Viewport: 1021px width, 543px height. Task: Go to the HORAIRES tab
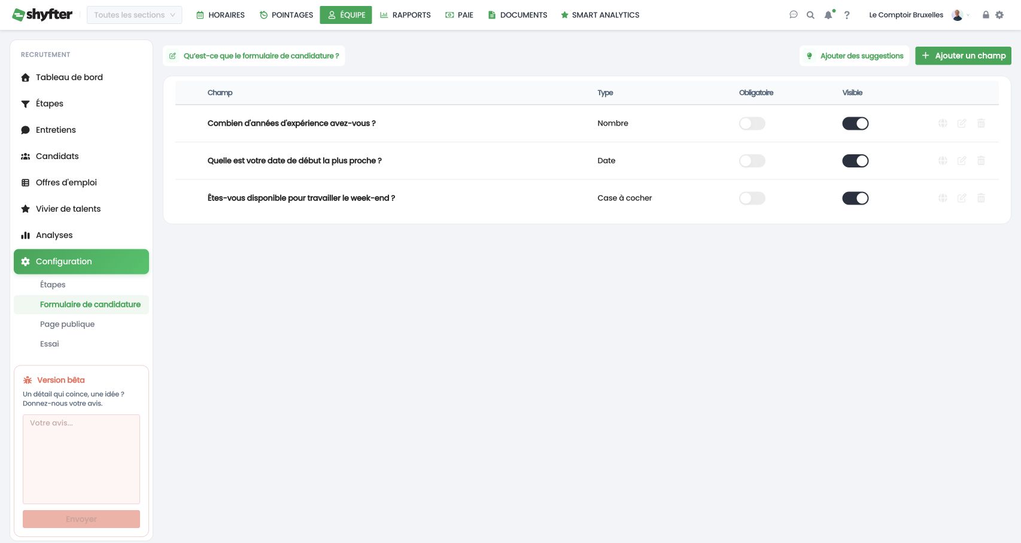[x=220, y=15]
